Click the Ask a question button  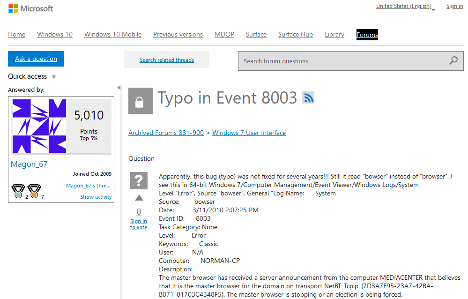tap(36, 59)
